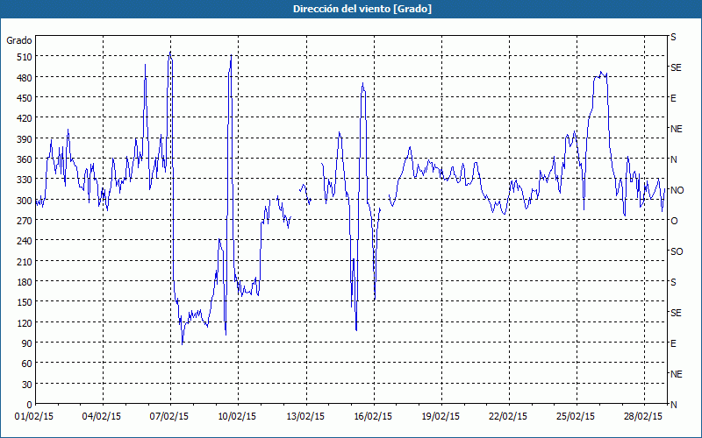Select the 360 value on the left axis

point(25,159)
